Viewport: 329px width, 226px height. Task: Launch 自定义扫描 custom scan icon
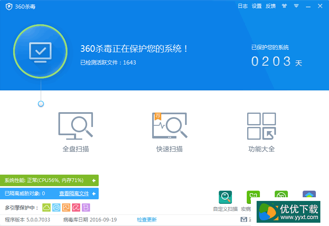(x=225, y=197)
